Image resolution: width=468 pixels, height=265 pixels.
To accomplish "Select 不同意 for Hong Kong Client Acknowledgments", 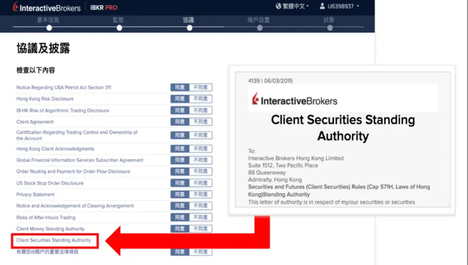I will pyautogui.click(x=200, y=149).
